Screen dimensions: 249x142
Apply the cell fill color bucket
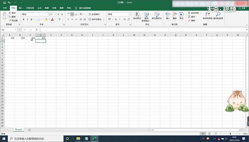pyautogui.click(x=46, y=19)
